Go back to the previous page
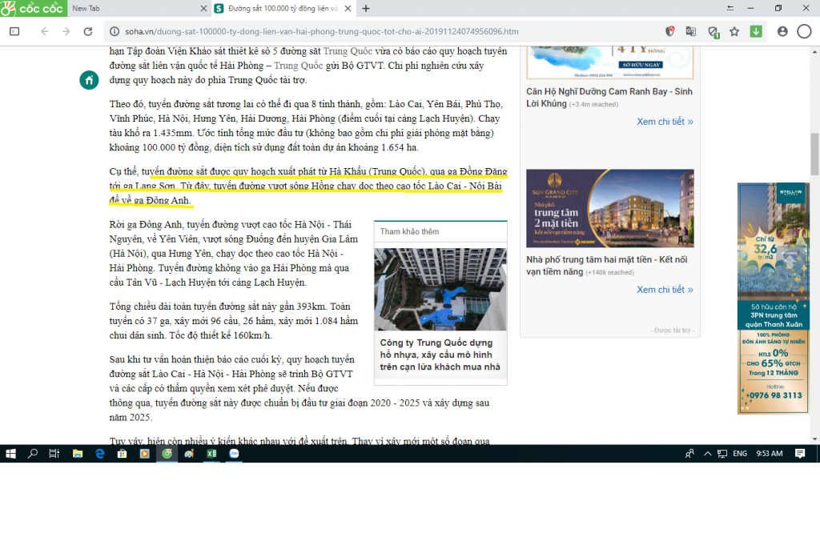 pos(45,31)
